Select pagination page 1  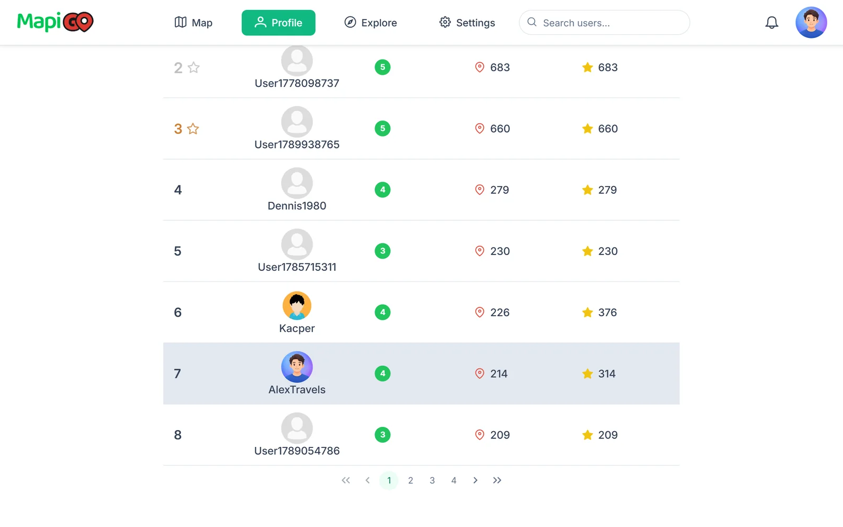tap(389, 480)
